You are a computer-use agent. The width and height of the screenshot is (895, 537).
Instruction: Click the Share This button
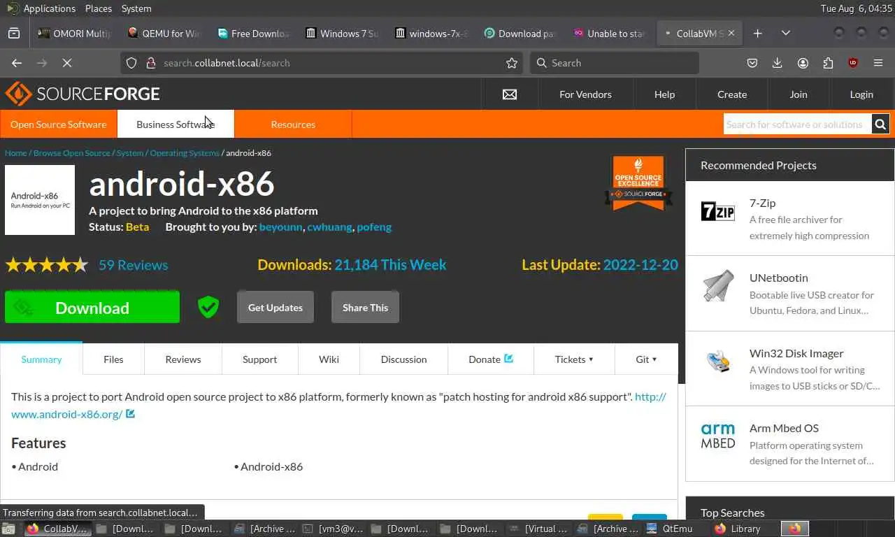pos(365,307)
